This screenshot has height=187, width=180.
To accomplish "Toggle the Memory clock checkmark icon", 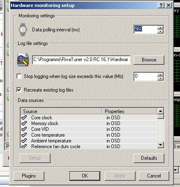I will point(24,123).
